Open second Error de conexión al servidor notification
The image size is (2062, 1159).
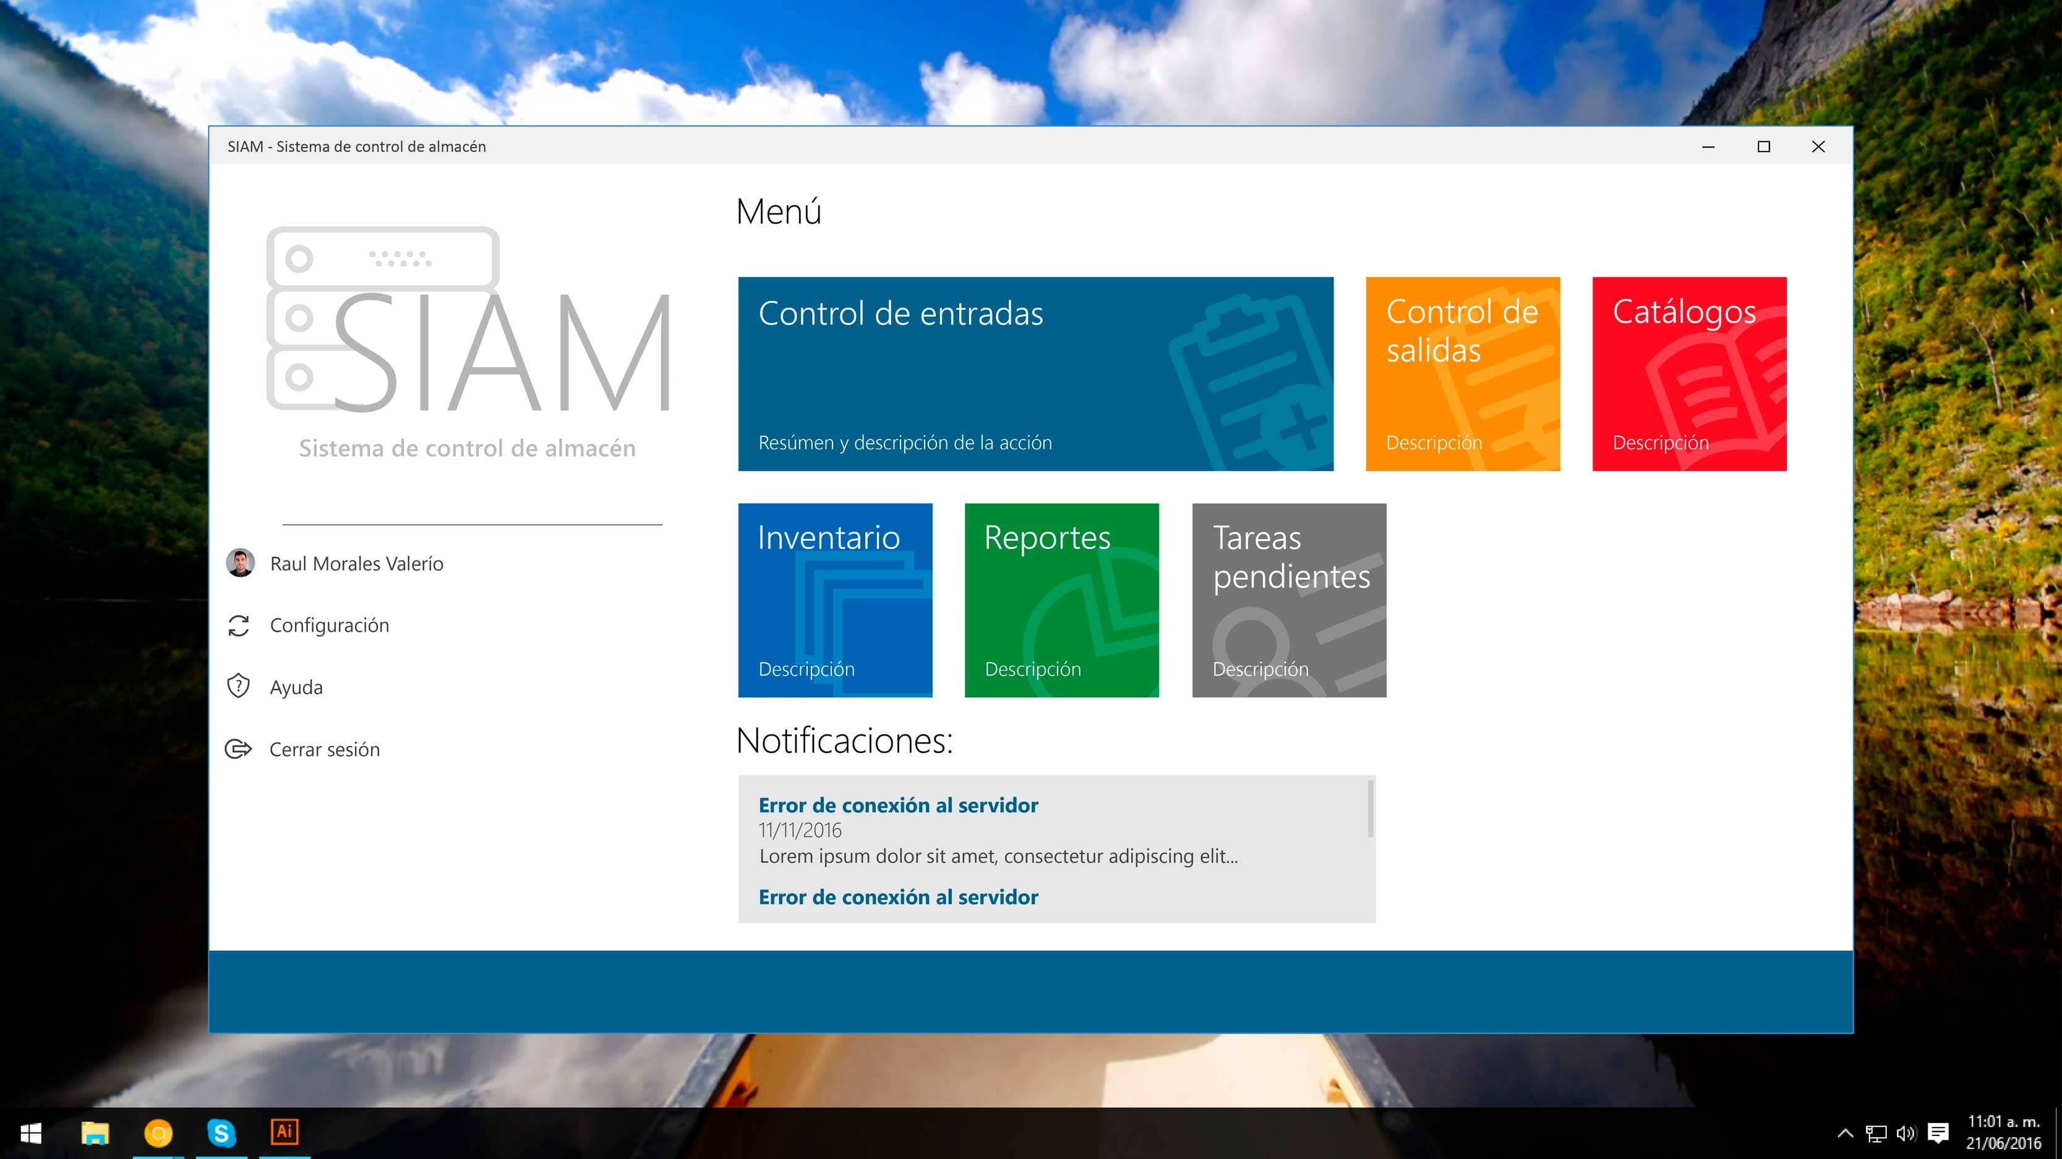pyautogui.click(x=898, y=897)
